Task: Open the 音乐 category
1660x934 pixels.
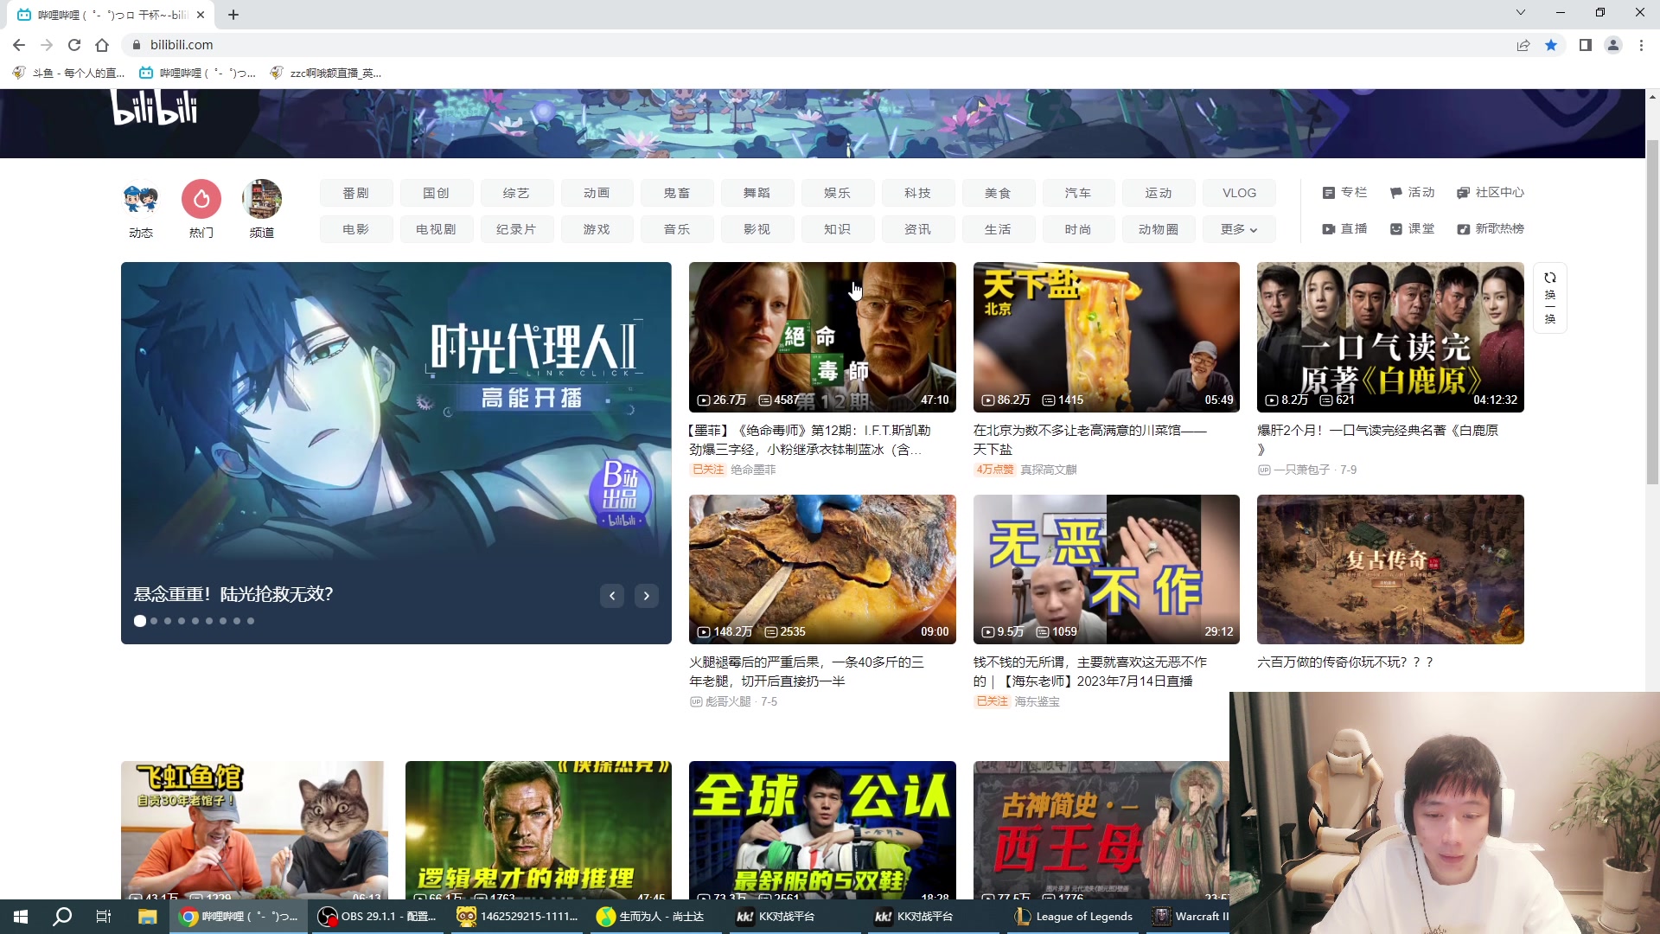Action: pos(677,229)
